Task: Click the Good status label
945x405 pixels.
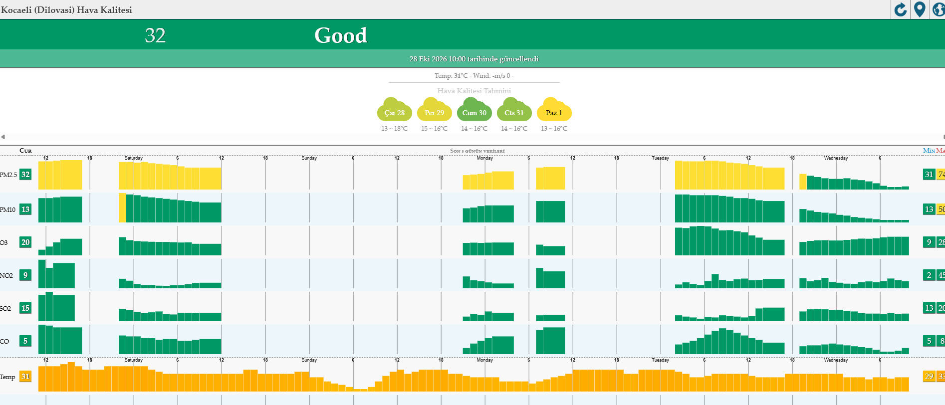Action: 341,35
